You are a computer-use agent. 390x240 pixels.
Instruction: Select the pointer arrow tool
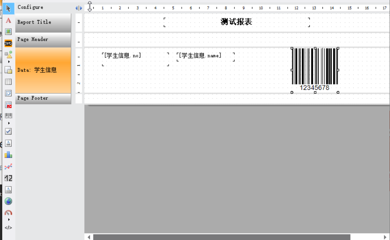tap(8, 8)
